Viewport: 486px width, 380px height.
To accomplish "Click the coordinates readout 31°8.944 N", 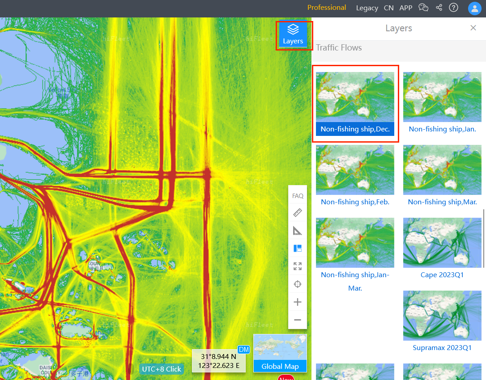I will pyautogui.click(x=218, y=361).
